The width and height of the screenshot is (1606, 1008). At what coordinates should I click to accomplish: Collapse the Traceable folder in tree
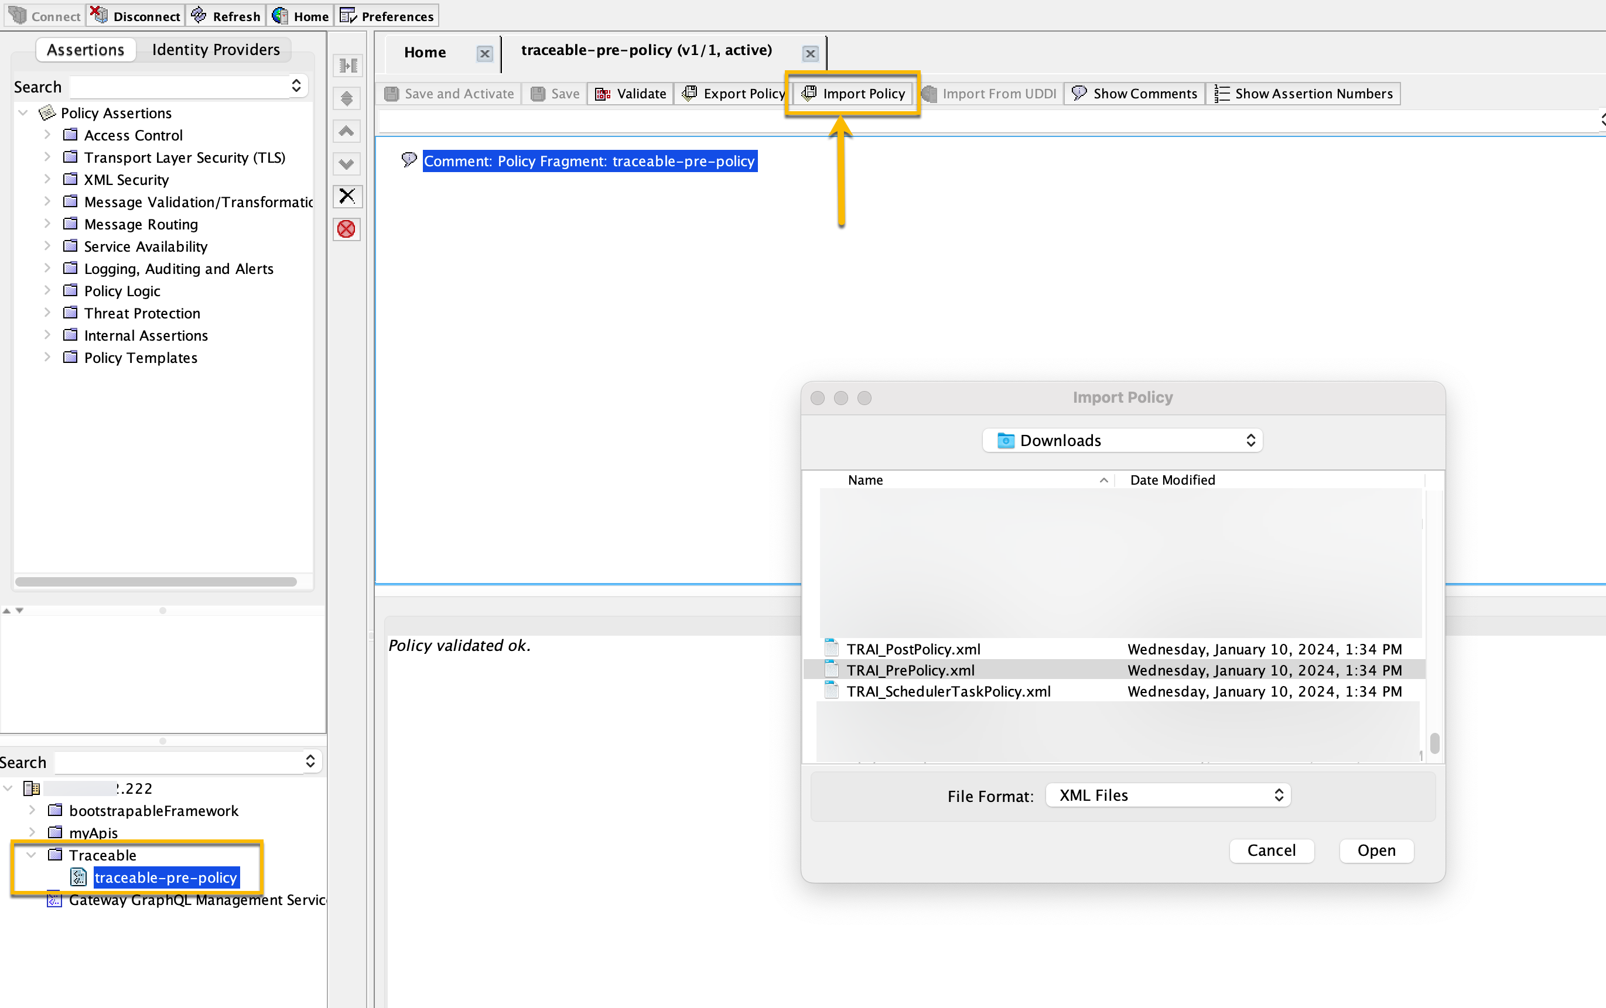[32, 855]
